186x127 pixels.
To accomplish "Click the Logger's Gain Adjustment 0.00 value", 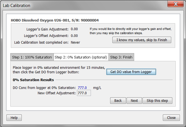I will click(74, 29).
